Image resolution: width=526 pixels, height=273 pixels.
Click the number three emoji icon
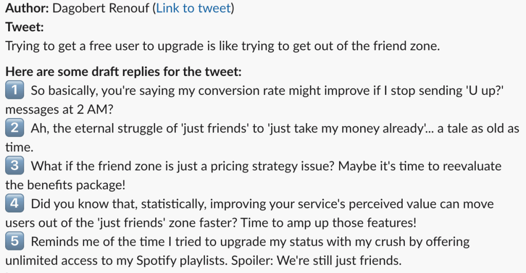[x=14, y=166]
